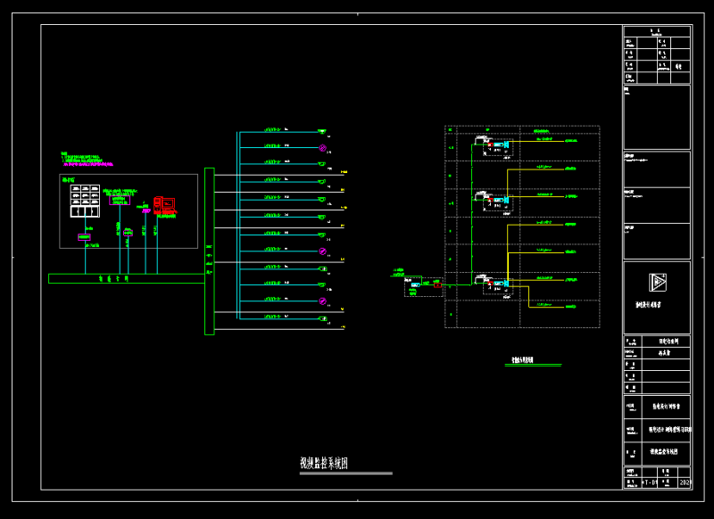Click the magenta box below the monitor wall
The width and height of the screenshot is (714, 519).
point(84,236)
